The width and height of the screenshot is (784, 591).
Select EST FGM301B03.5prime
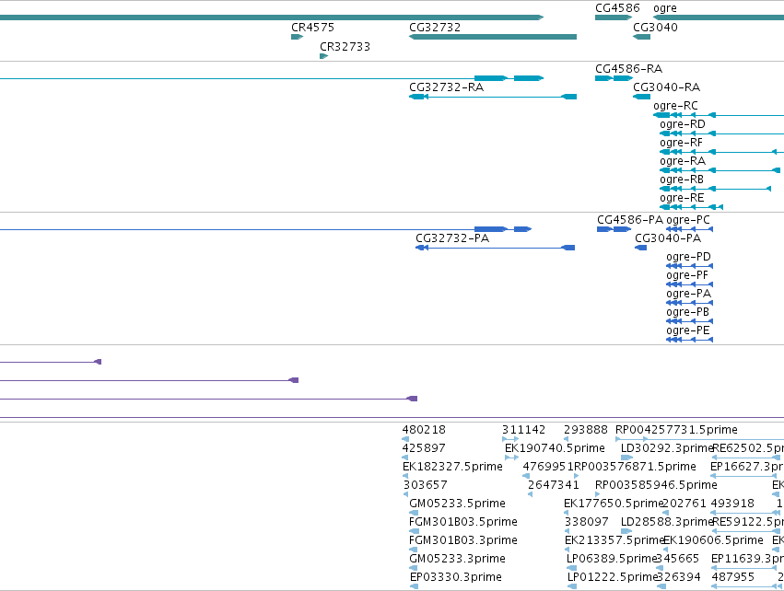(463, 522)
